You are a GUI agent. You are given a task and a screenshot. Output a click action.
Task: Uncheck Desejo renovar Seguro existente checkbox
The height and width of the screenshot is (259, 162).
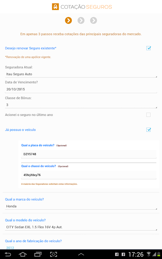[148, 48]
